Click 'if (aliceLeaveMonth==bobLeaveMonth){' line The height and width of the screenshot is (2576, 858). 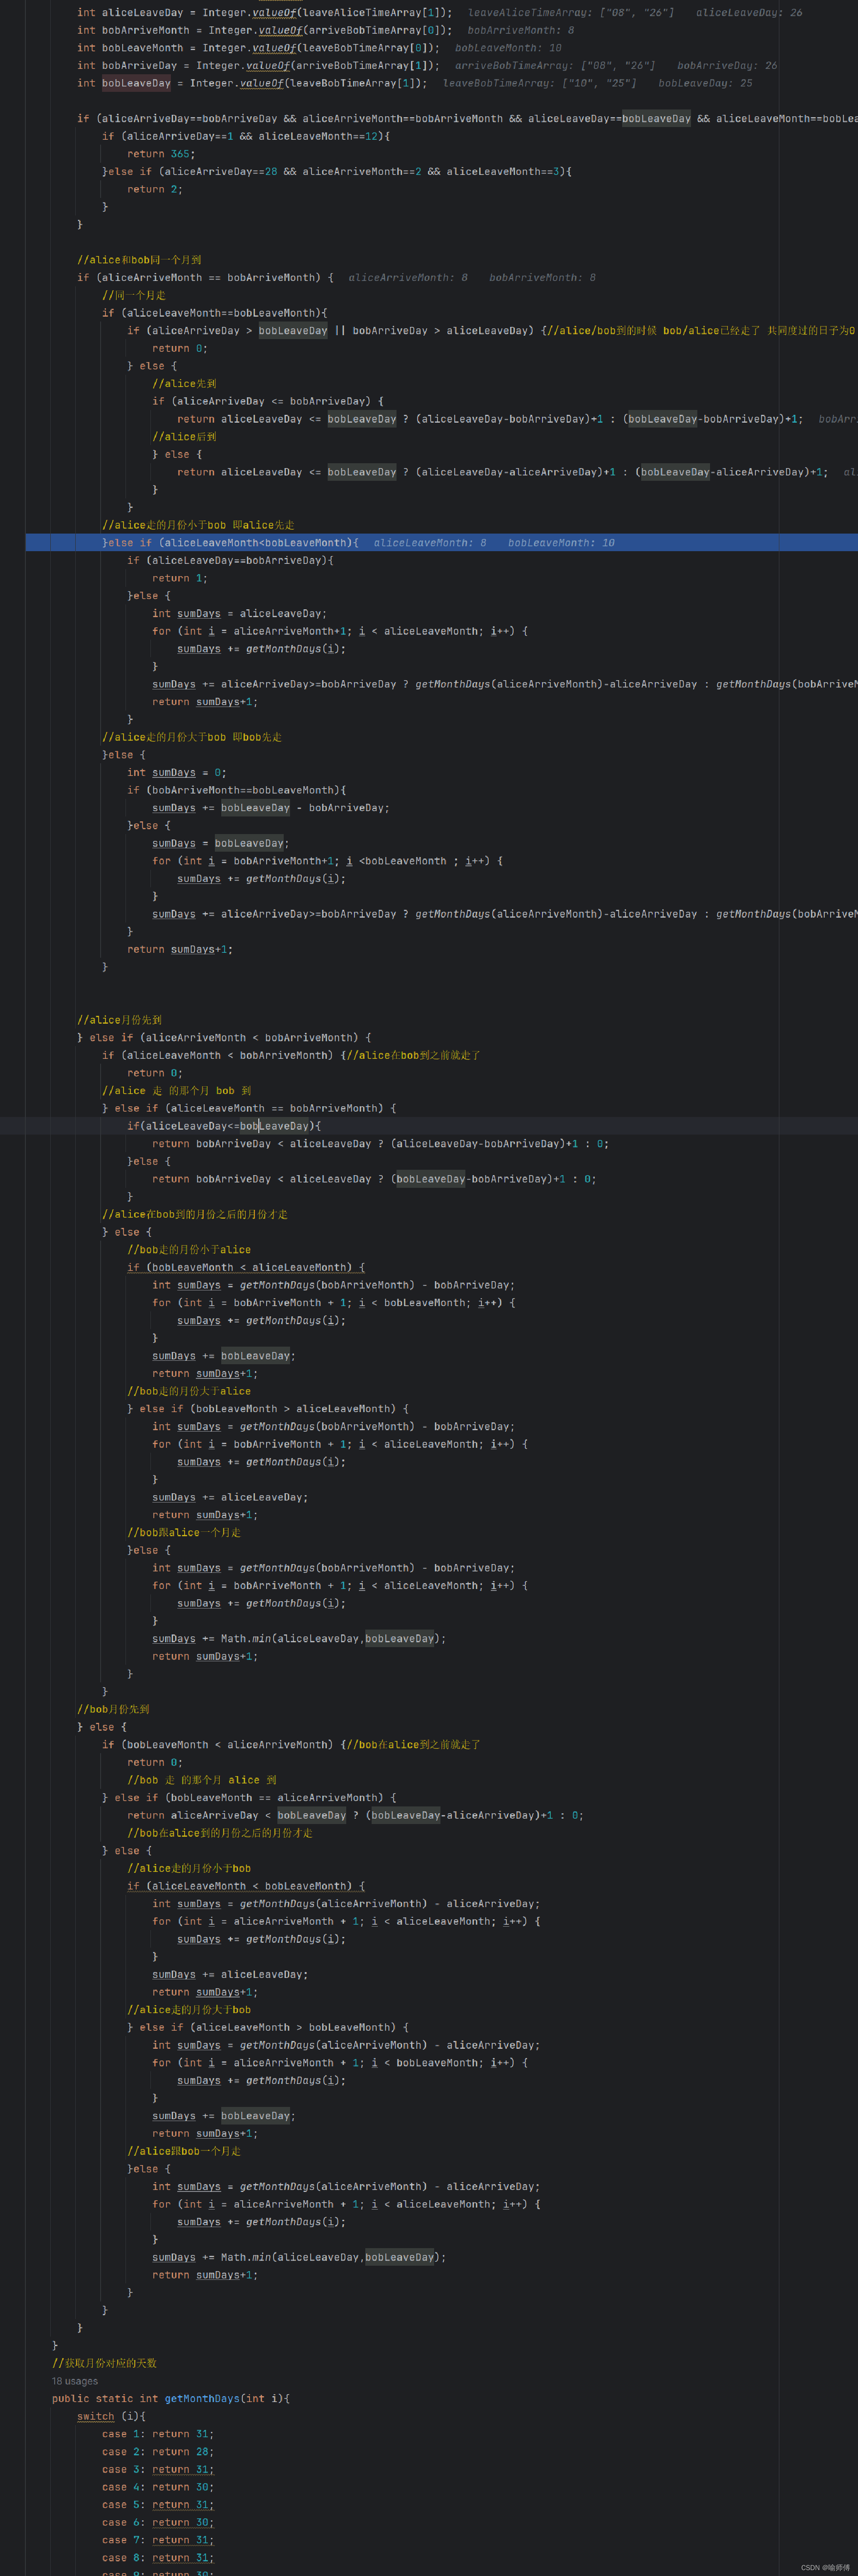[x=214, y=313]
